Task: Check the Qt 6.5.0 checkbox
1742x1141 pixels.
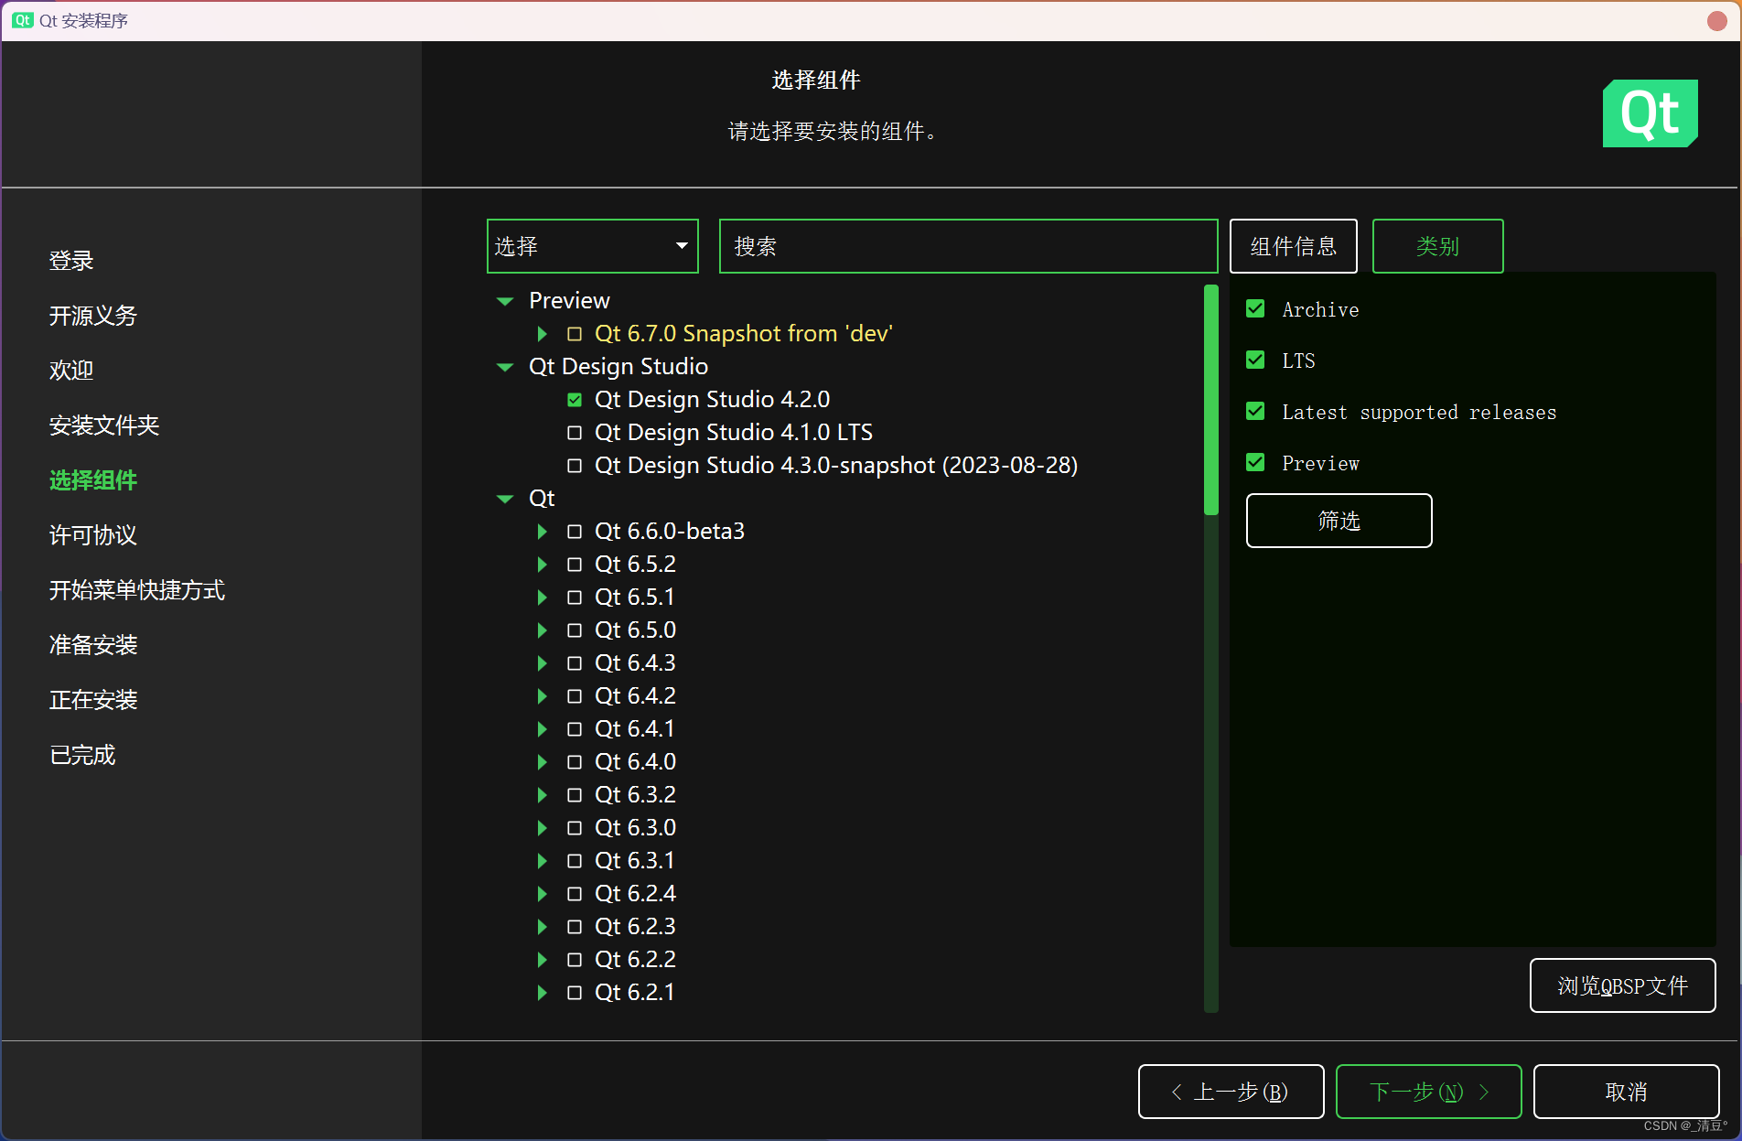Action: click(x=575, y=630)
